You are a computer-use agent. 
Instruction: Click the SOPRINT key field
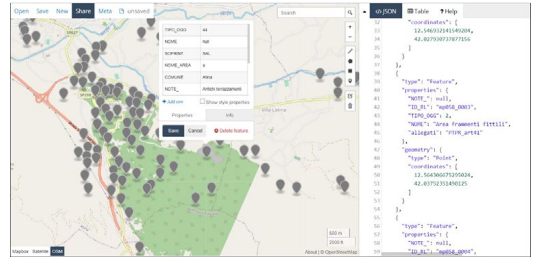tap(181, 54)
